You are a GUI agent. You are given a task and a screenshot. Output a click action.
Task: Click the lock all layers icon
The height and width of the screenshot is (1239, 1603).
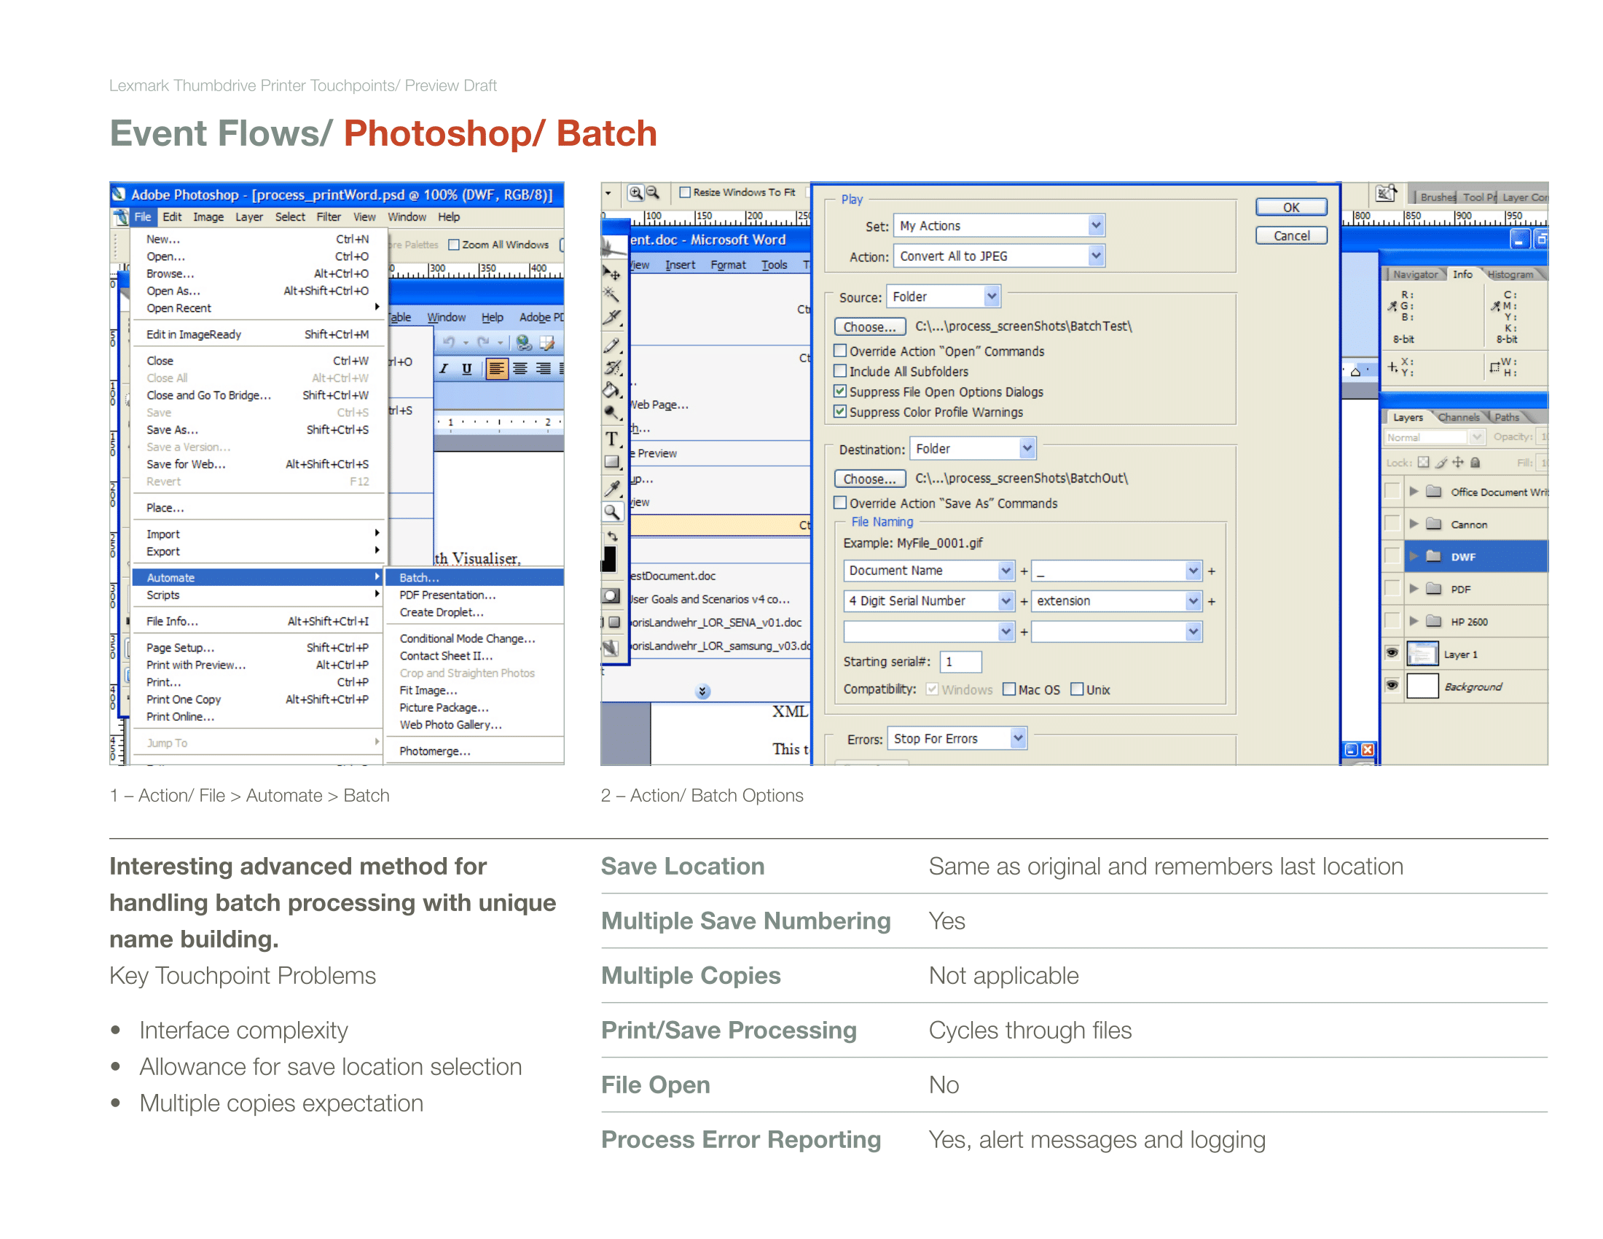1476,462
